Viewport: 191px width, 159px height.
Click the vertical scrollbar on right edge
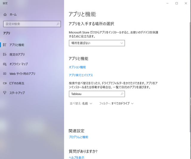(x=190, y=77)
